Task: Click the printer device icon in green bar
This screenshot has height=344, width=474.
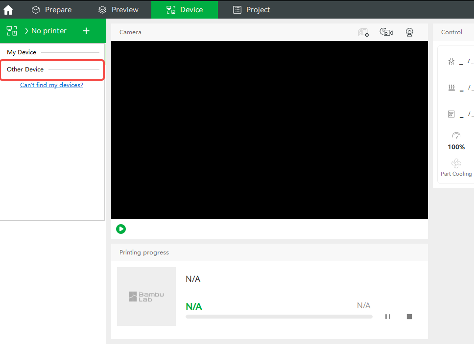Action: (12, 31)
